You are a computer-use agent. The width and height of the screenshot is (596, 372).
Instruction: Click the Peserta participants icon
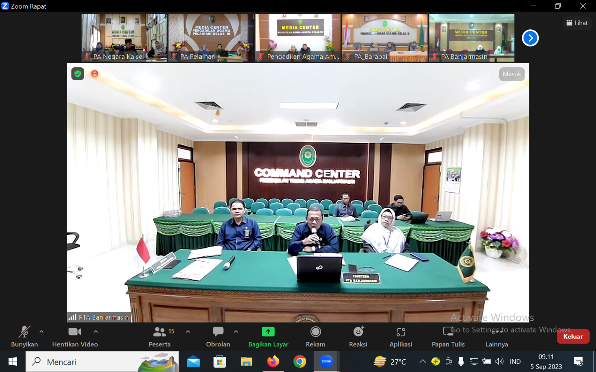(x=160, y=331)
